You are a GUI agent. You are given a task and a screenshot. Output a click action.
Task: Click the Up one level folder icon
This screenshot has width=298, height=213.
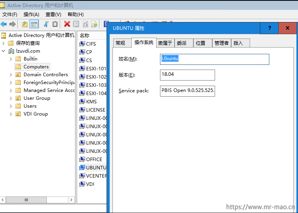click(x=25, y=24)
